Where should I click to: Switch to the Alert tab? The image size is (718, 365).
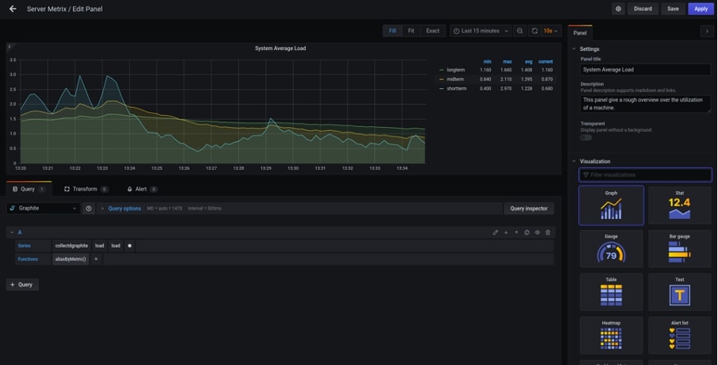(x=142, y=189)
